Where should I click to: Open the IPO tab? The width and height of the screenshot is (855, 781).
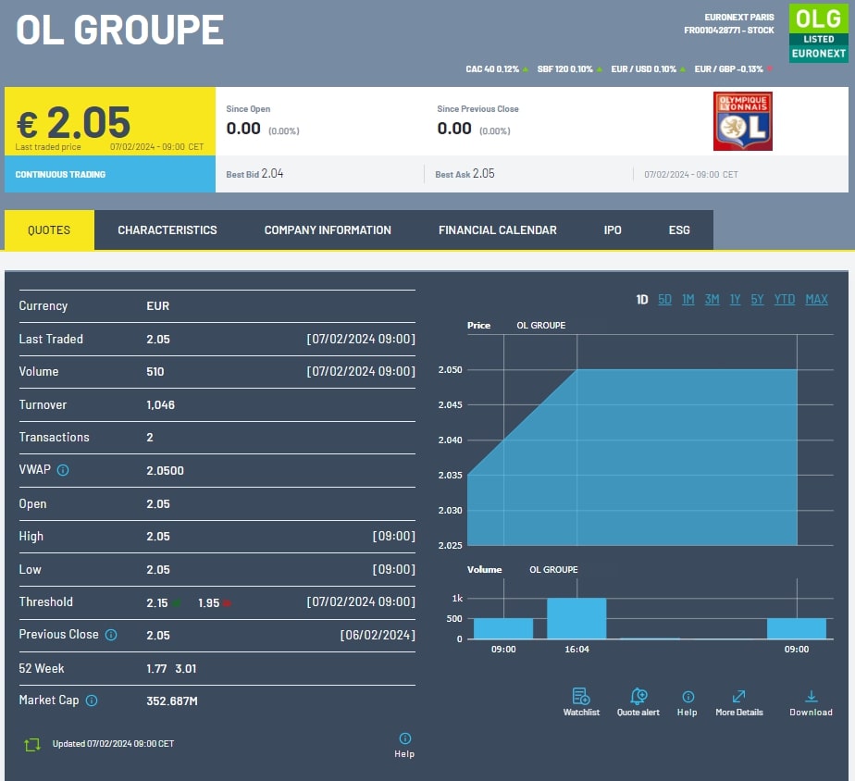coord(613,230)
